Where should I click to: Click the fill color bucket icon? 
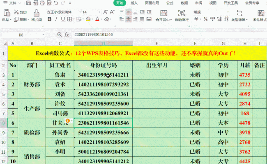click(x=88, y=19)
